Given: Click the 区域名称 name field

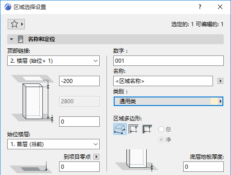Looking at the screenshot, I should (163, 81).
